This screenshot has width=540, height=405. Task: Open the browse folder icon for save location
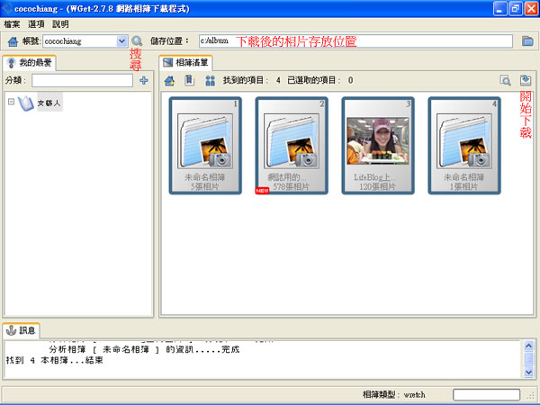[x=528, y=41]
